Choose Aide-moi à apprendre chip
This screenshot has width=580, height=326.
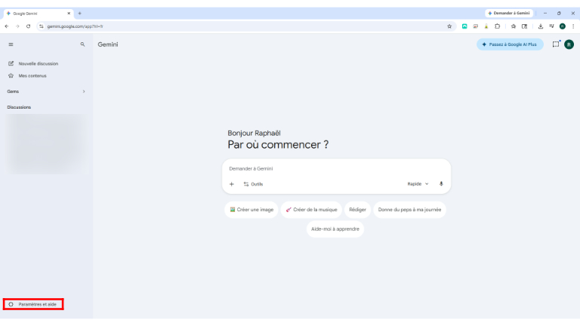click(335, 229)
